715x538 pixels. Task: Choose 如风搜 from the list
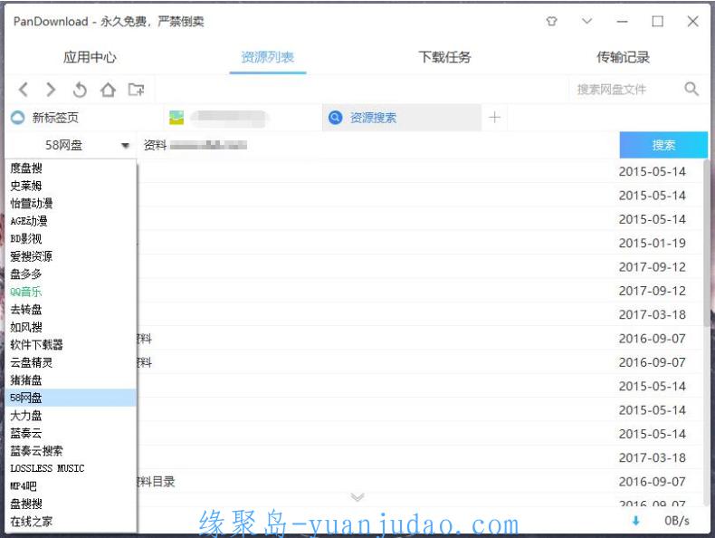tap(71, 327)
